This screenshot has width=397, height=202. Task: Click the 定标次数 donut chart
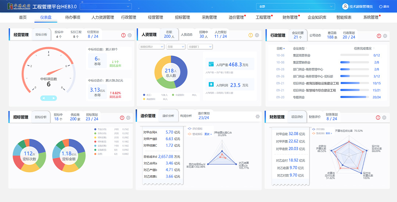(29, 155)
